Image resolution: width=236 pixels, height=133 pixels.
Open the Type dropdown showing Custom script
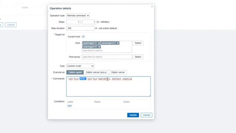[x=80, y=66]
